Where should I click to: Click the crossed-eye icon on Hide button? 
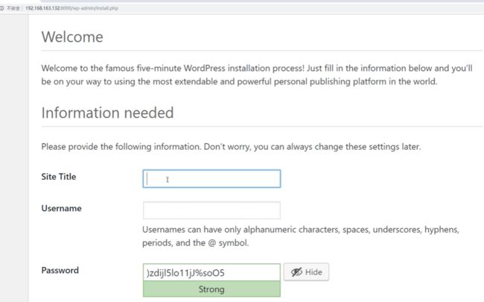[296, 272]
